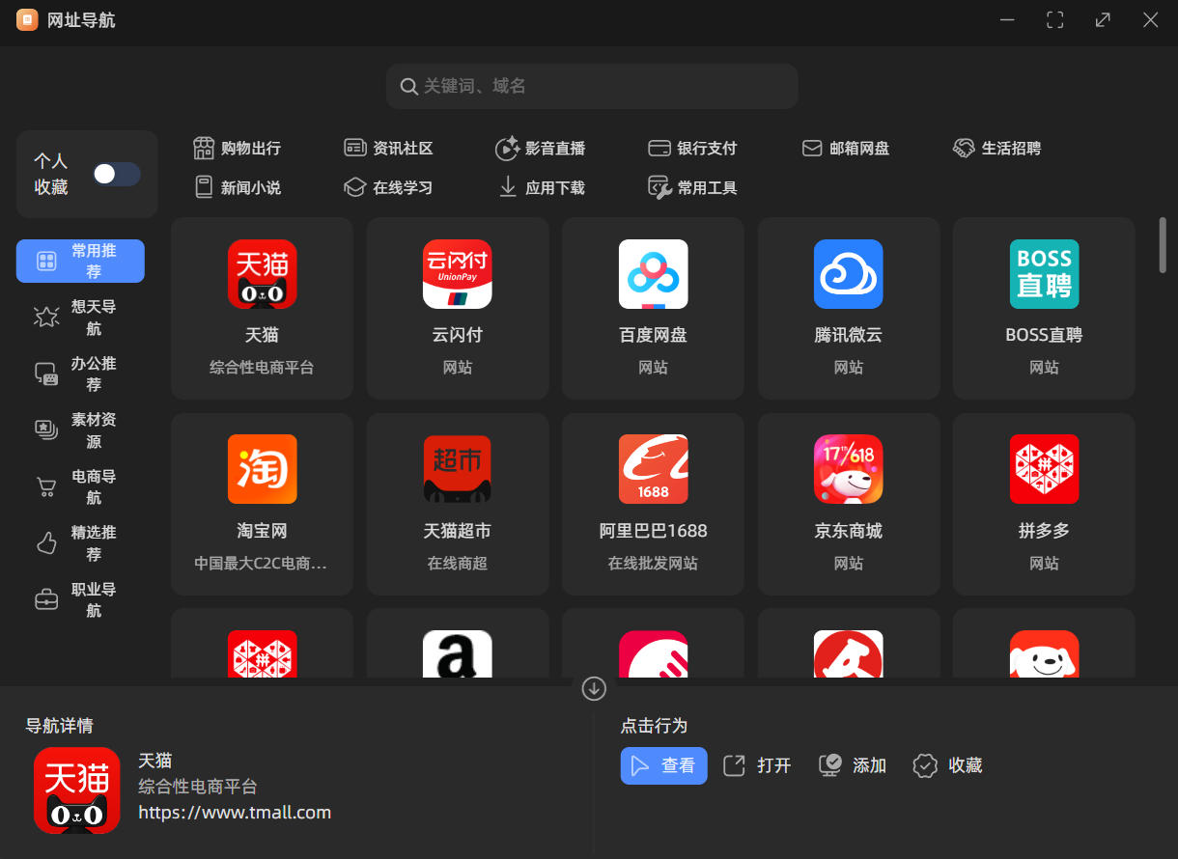Open the tmall.com link
The image size is (1178, 859).
point(235,812)
